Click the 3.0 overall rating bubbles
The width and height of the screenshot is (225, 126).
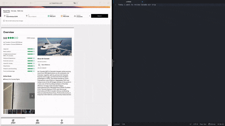point(13,38)
